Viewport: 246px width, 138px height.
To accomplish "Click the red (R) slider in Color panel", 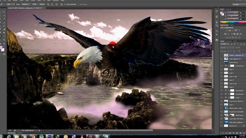I will click(233, 13).
